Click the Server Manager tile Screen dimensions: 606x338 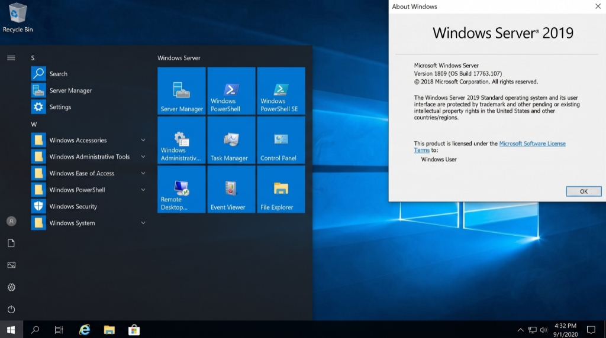coord(182,90)
